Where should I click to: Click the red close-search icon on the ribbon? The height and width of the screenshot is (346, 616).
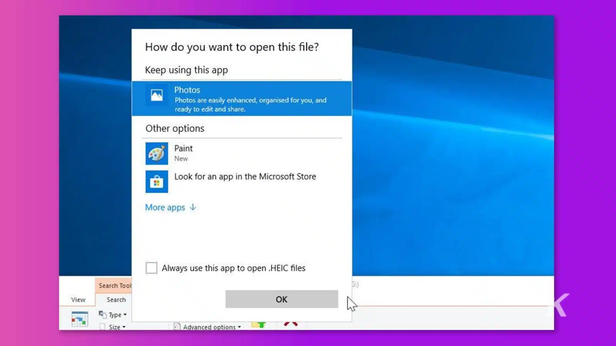click(291, 325)
